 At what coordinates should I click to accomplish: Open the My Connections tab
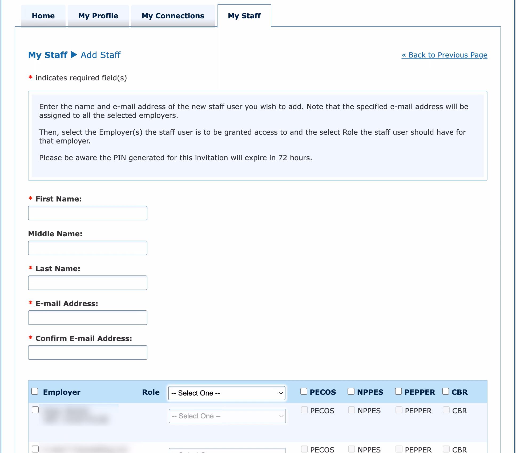point(173,16)
